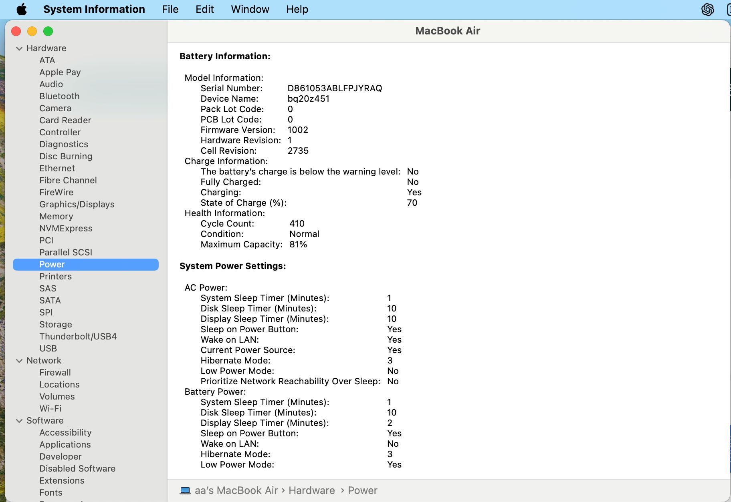Select Memory in the sidebar
Screen dimensions: 731x502
[56, 216]
